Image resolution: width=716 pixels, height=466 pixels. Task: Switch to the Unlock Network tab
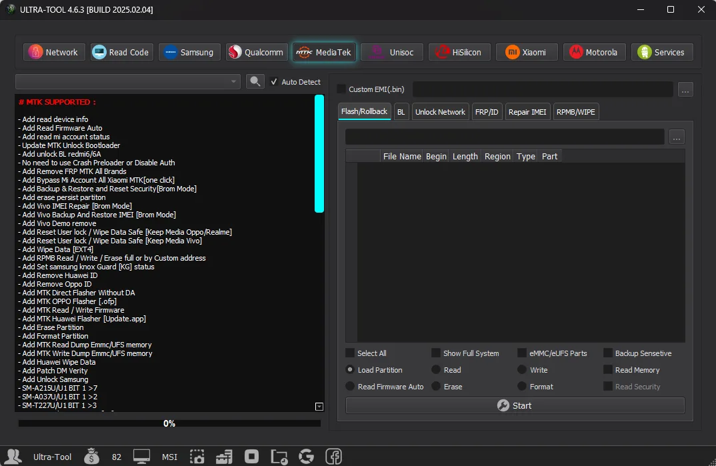coord(440,112)
